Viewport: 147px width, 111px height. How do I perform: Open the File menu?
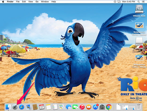coord(18,2)
